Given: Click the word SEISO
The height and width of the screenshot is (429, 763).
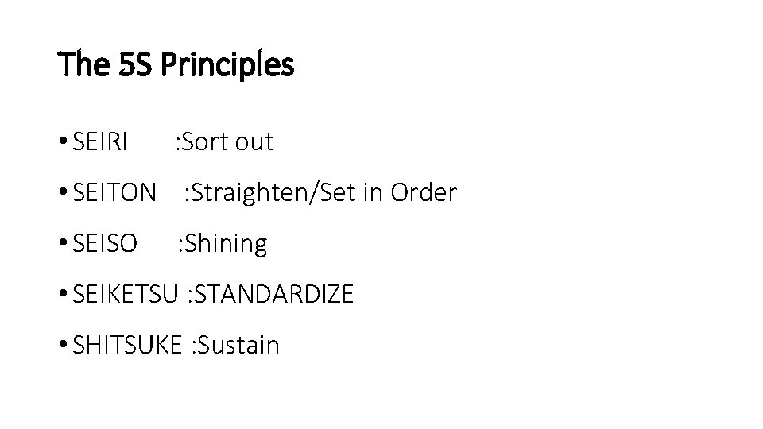Looking at the screenshot, I should (x=104, y=244).
